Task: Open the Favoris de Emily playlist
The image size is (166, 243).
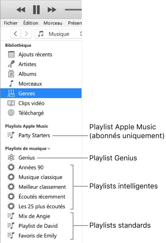Action: point(37,236)
